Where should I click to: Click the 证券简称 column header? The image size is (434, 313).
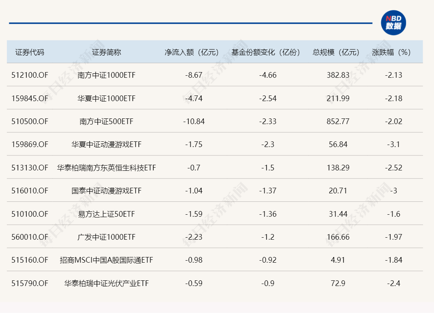106,52
